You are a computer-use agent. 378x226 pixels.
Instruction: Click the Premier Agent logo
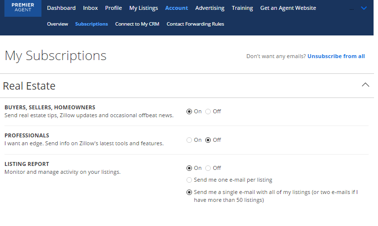(x=23, y=8)
